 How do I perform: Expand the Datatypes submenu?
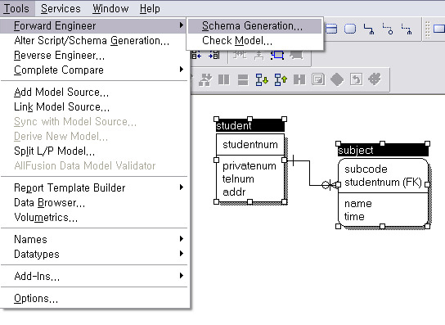click(93, 254)
